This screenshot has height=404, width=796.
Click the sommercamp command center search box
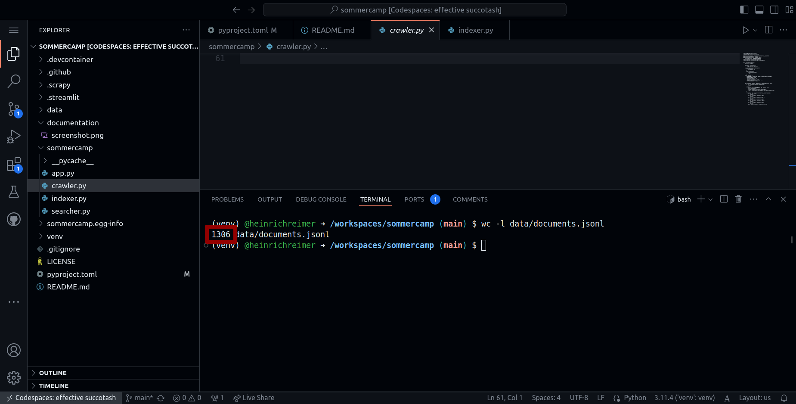[415, 9]
